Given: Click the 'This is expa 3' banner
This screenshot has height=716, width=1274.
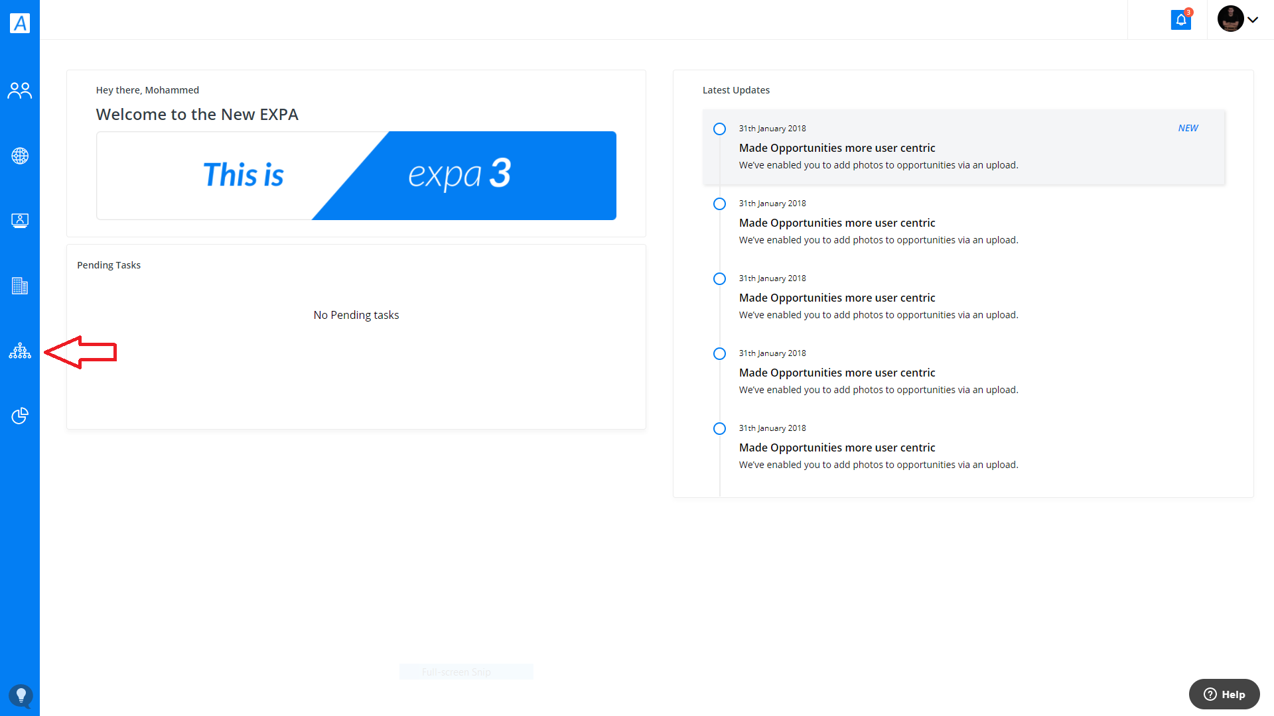Looking at the screenshot, I should coord(356,176).
